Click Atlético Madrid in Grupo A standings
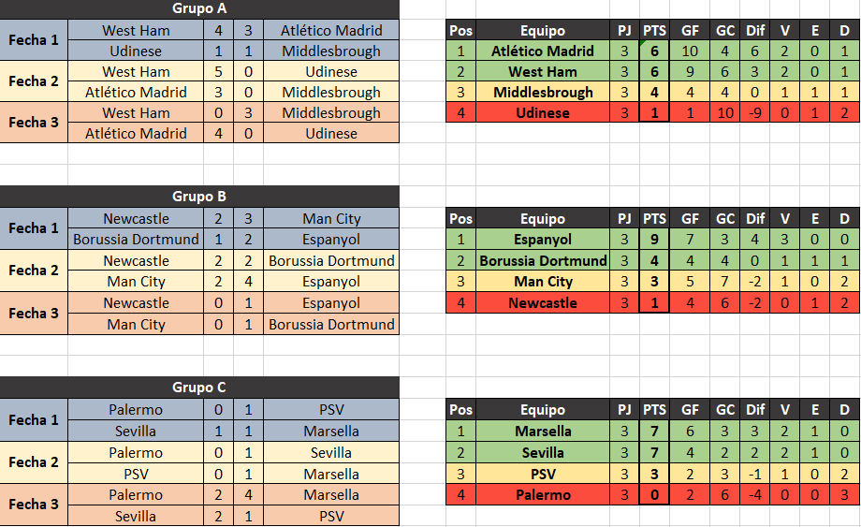The height and width of the screenshot is (527, 861). [x=543, y=51]
